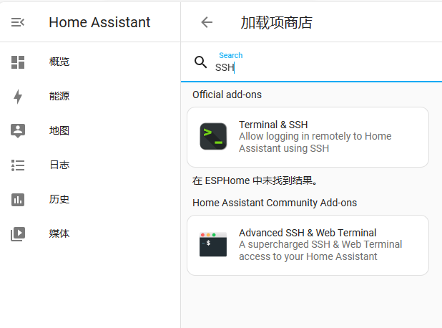Open the 历史 history chart icon
Image resolution: width=442 pixels, height=328 pixels.
tap(18, 200)
